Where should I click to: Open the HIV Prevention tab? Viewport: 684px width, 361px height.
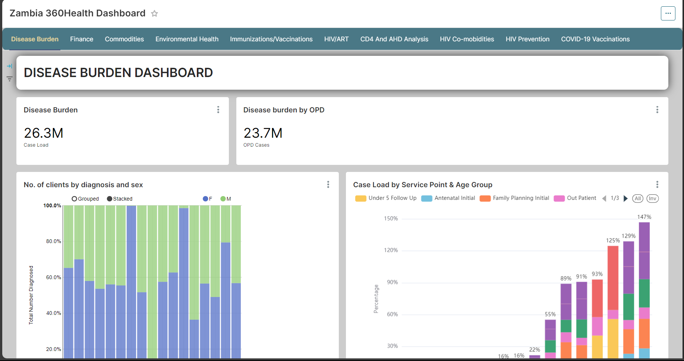pyautogui.click(x=527, y=39)
